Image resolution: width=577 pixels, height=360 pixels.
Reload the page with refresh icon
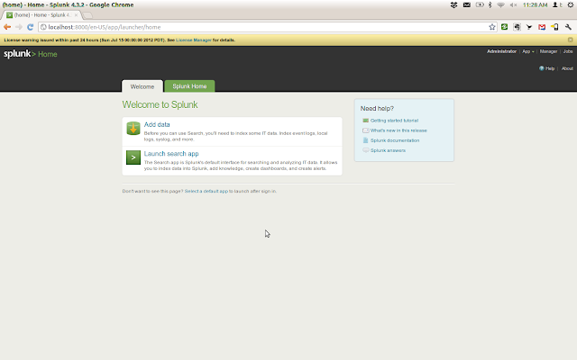[30, 27]
